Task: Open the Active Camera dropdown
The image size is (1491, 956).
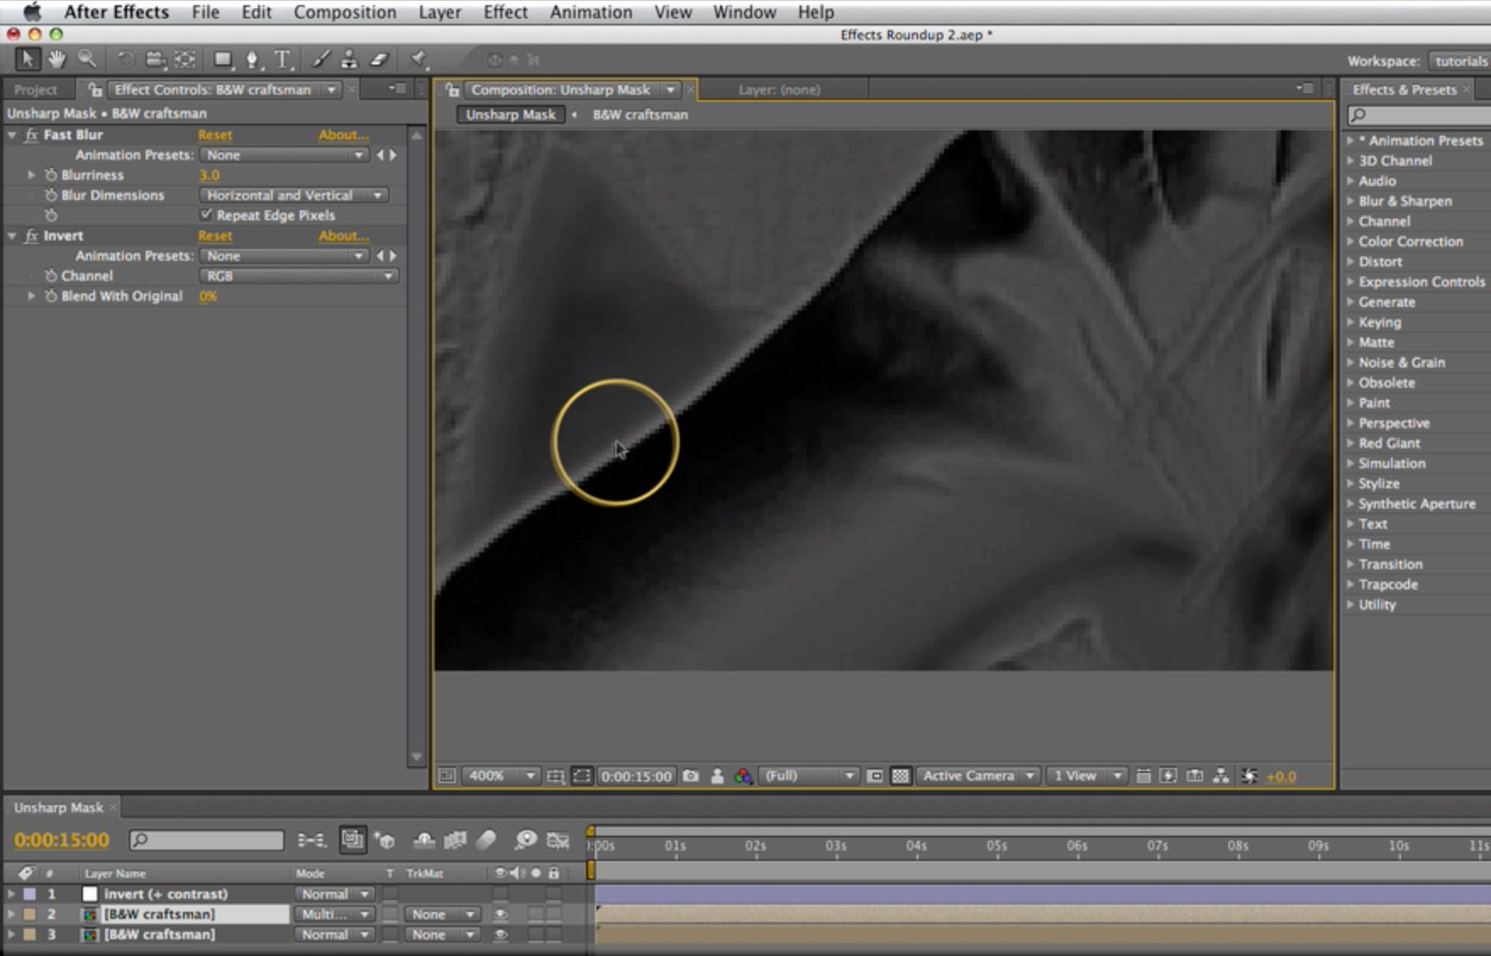Action: point(978,776)
